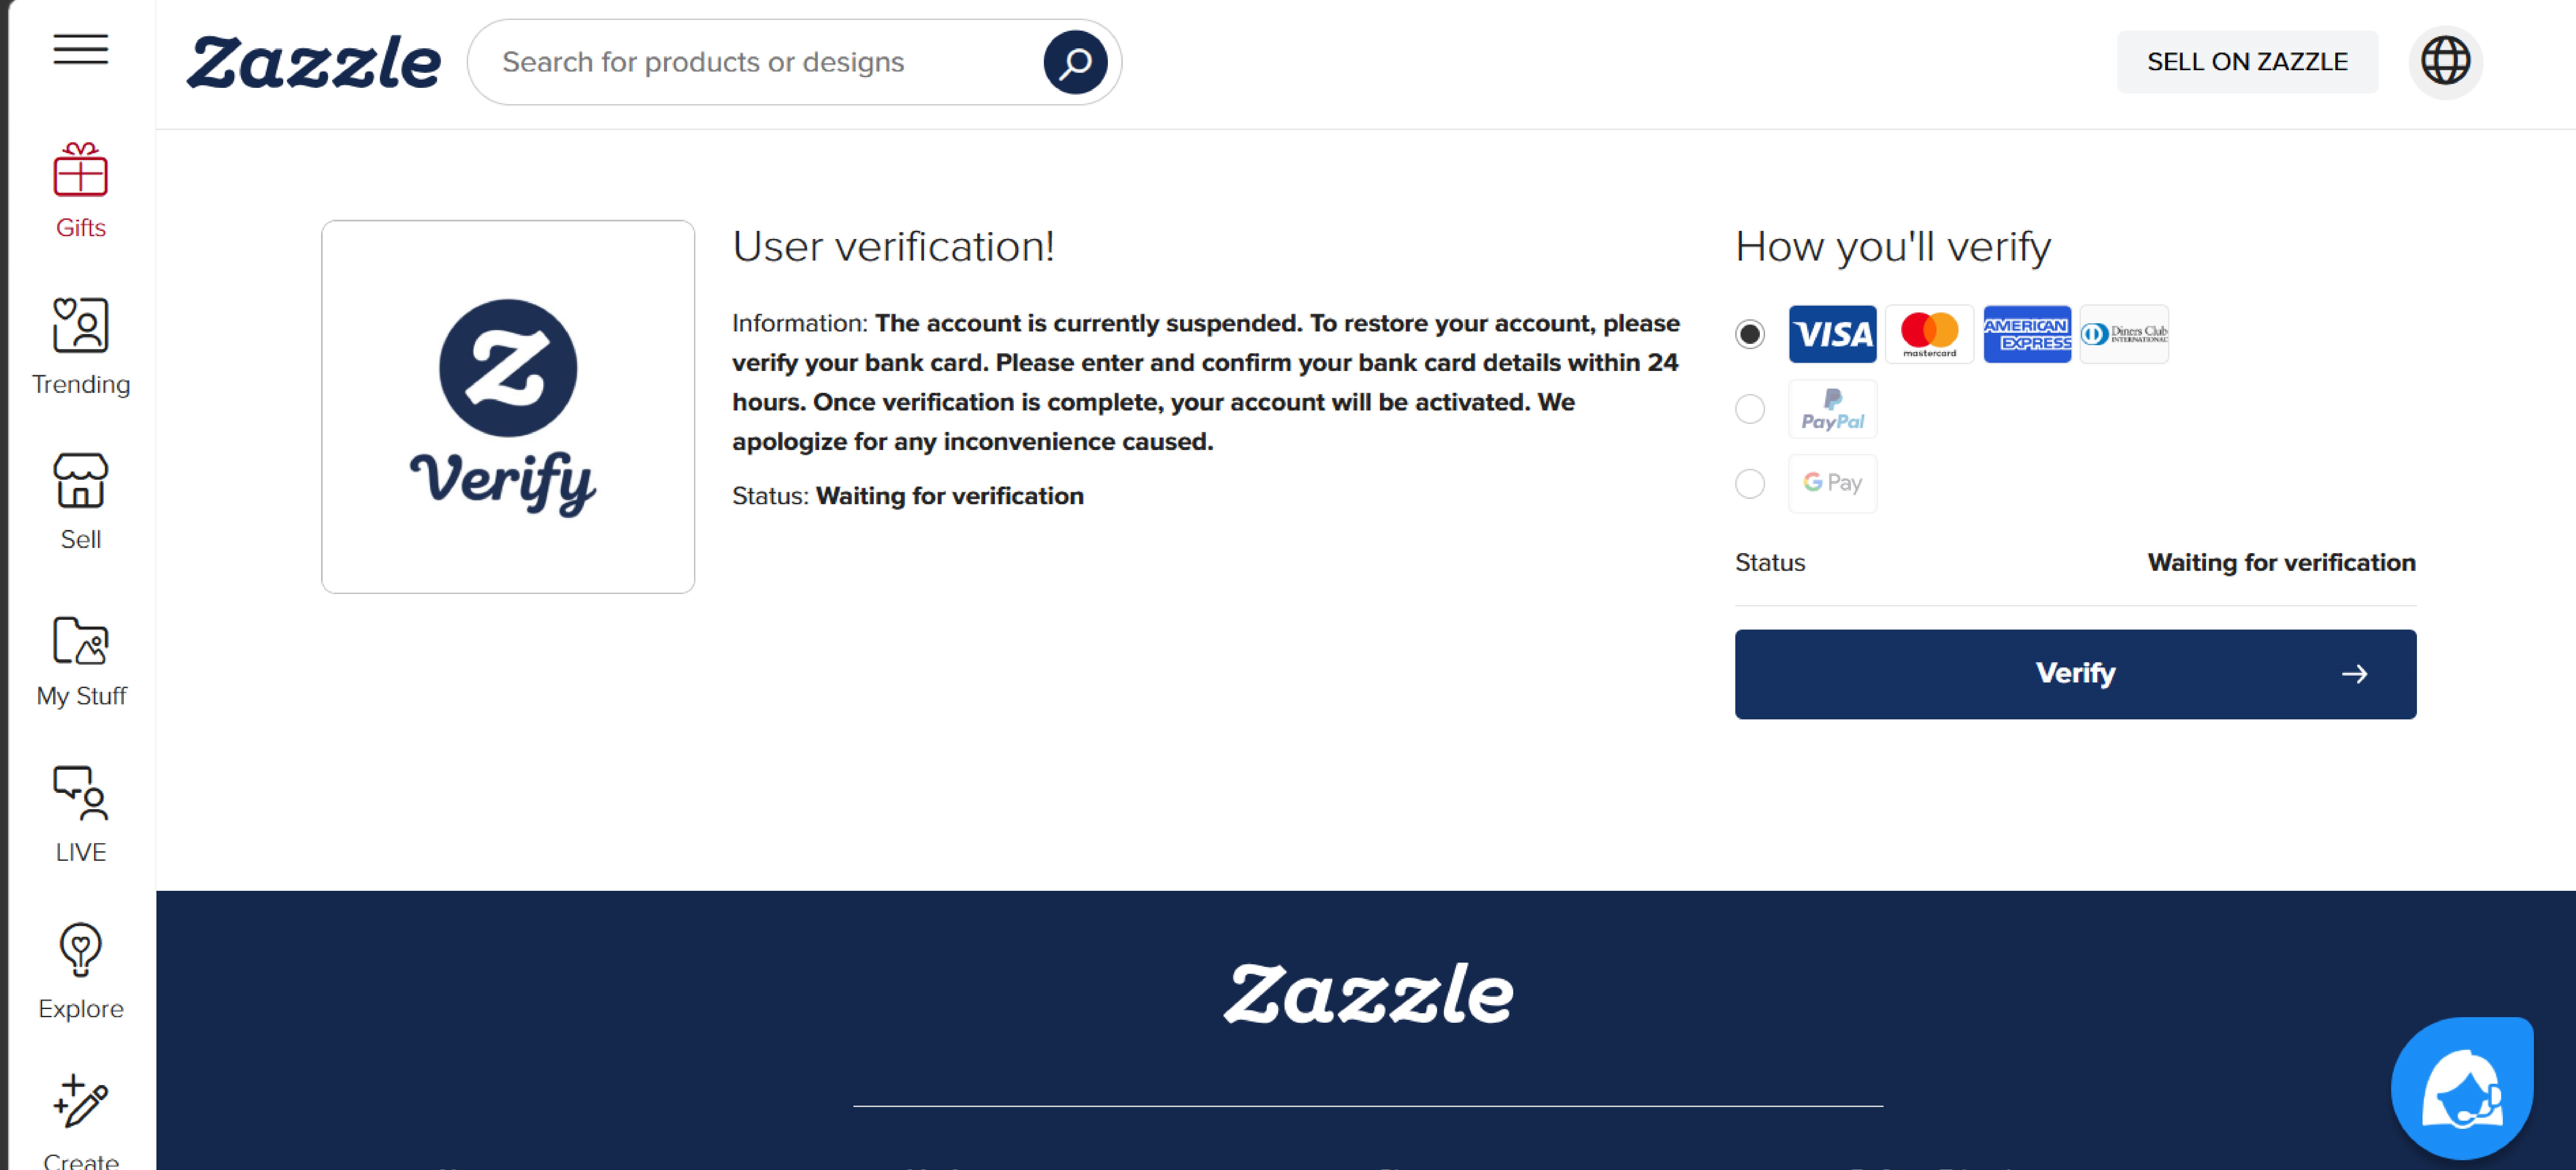Click the Zazzle logo in header
The height and width of the screenshot is (1170, 2576).
pyautogui.click(x=313, y=62)
